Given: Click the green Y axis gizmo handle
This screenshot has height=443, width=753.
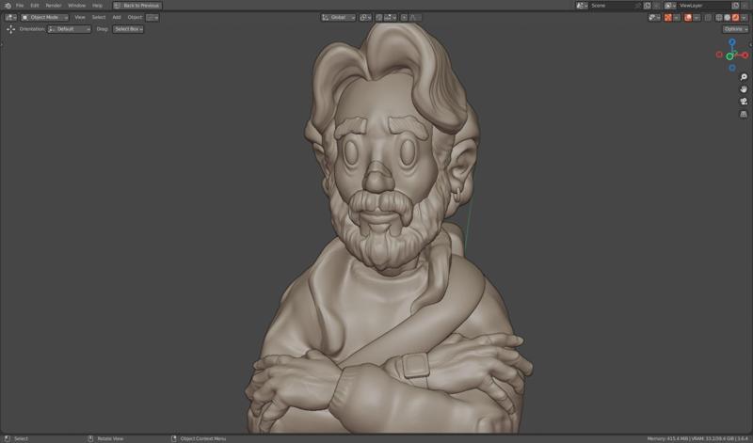Looking at the screenshot, I should 729,56.
